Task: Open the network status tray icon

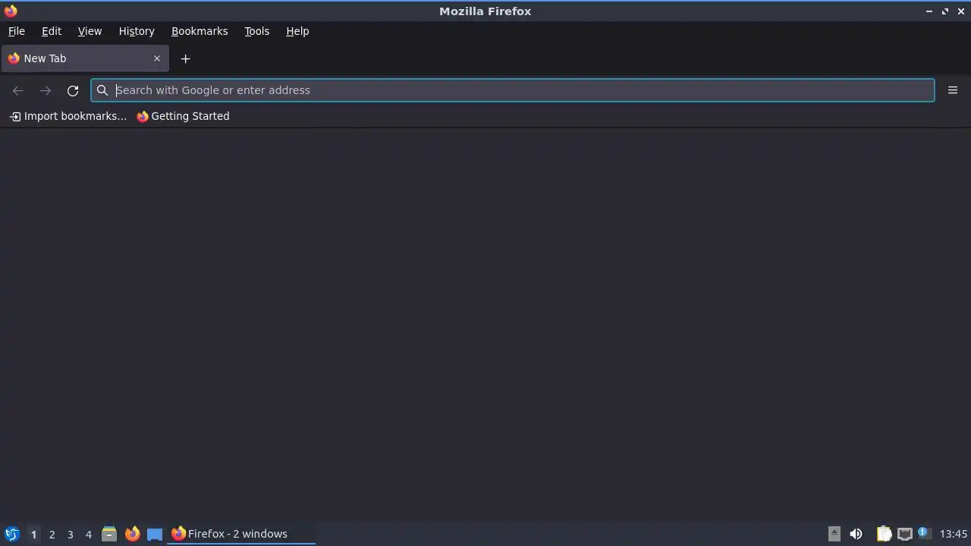Action: pos(904,534)
